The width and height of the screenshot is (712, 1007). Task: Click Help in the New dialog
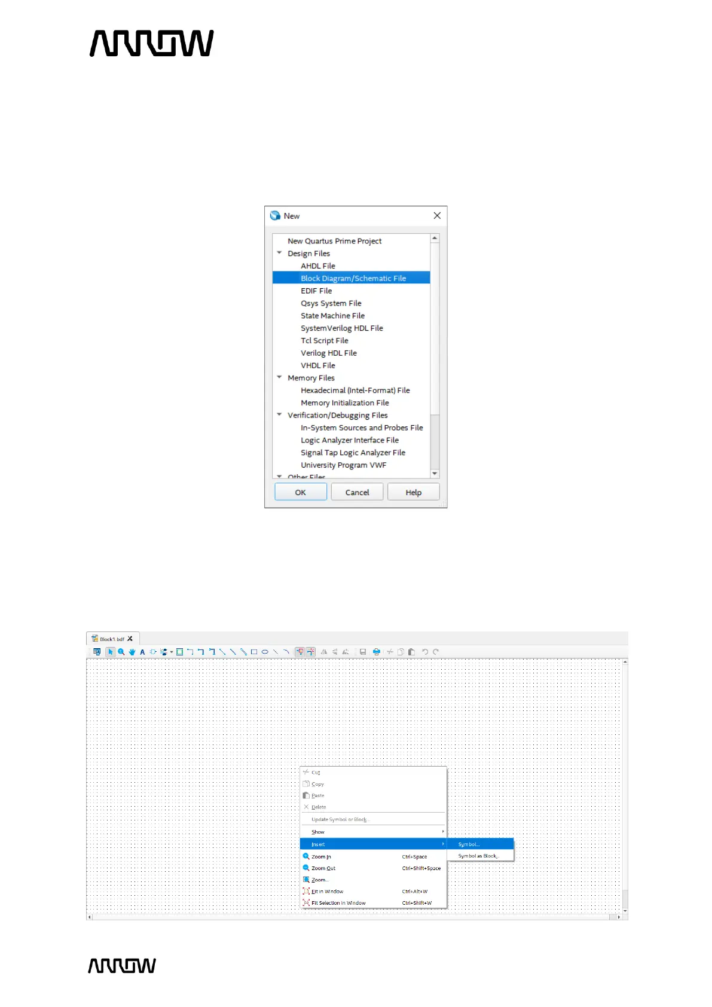[414, 492]
